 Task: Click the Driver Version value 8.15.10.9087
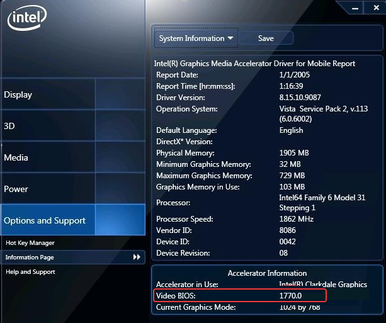(300, 97)
